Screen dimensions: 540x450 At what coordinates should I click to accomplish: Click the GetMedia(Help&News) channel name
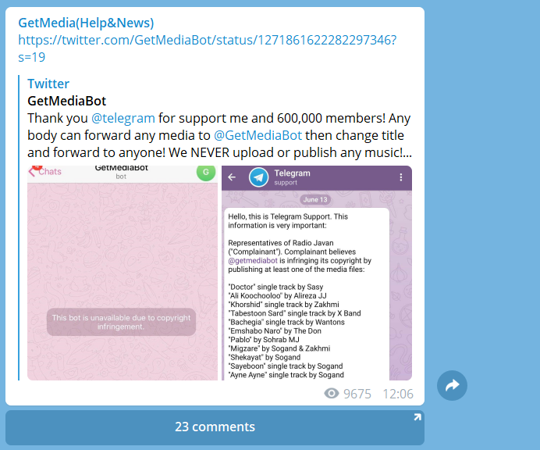point(86,23)
